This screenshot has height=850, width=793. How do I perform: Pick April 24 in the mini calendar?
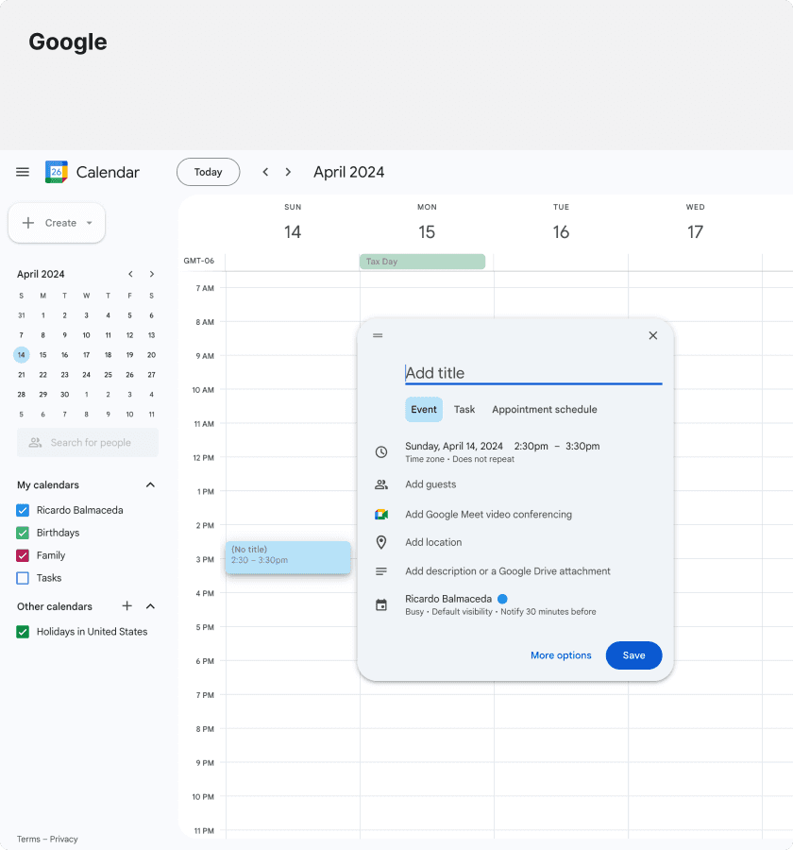pyautogui.click(x=86, y=375)
